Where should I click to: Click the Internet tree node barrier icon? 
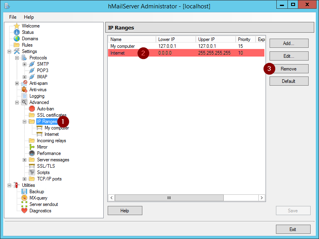pyautogui.click(x=39, y=134)
